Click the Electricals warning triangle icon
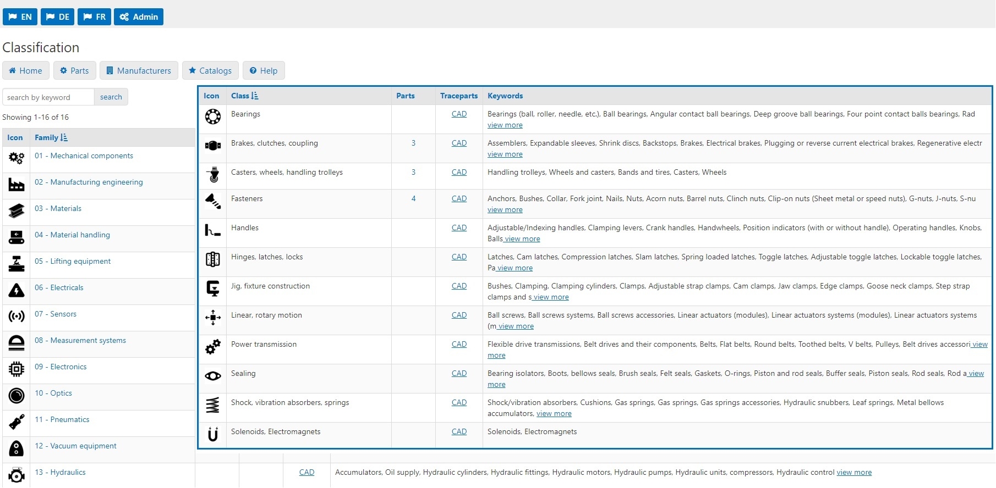 (x=17, y=290)
